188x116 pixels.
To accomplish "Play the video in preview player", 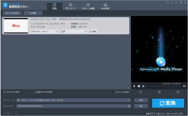I will coord(134,86).
